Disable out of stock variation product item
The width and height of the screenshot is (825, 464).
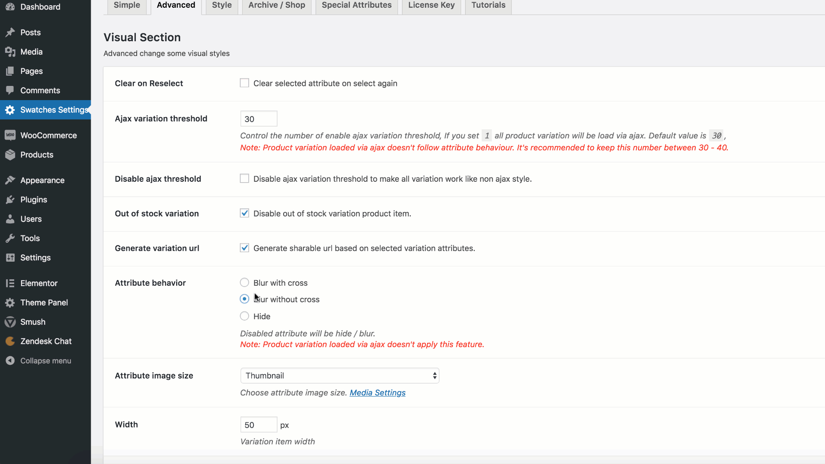(x=244, y=213)
